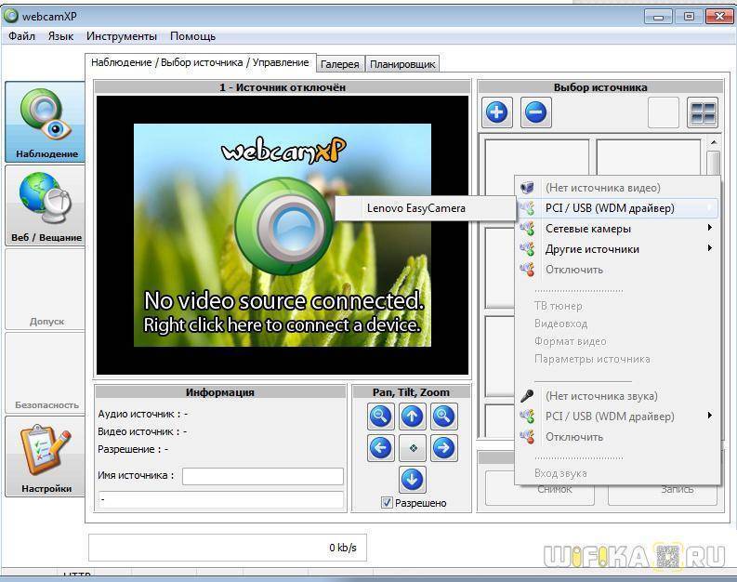The width and height of the screenshot is (737, 582).
Task: Click the Видео источник info line
Action: (x=142, y=431)
